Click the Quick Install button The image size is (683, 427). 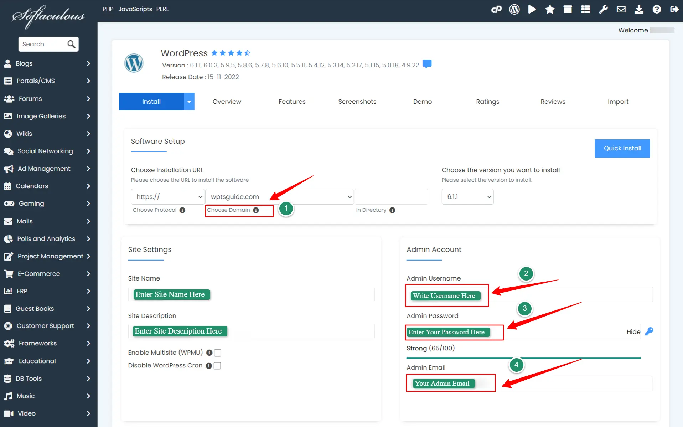(x=622, y=148)
